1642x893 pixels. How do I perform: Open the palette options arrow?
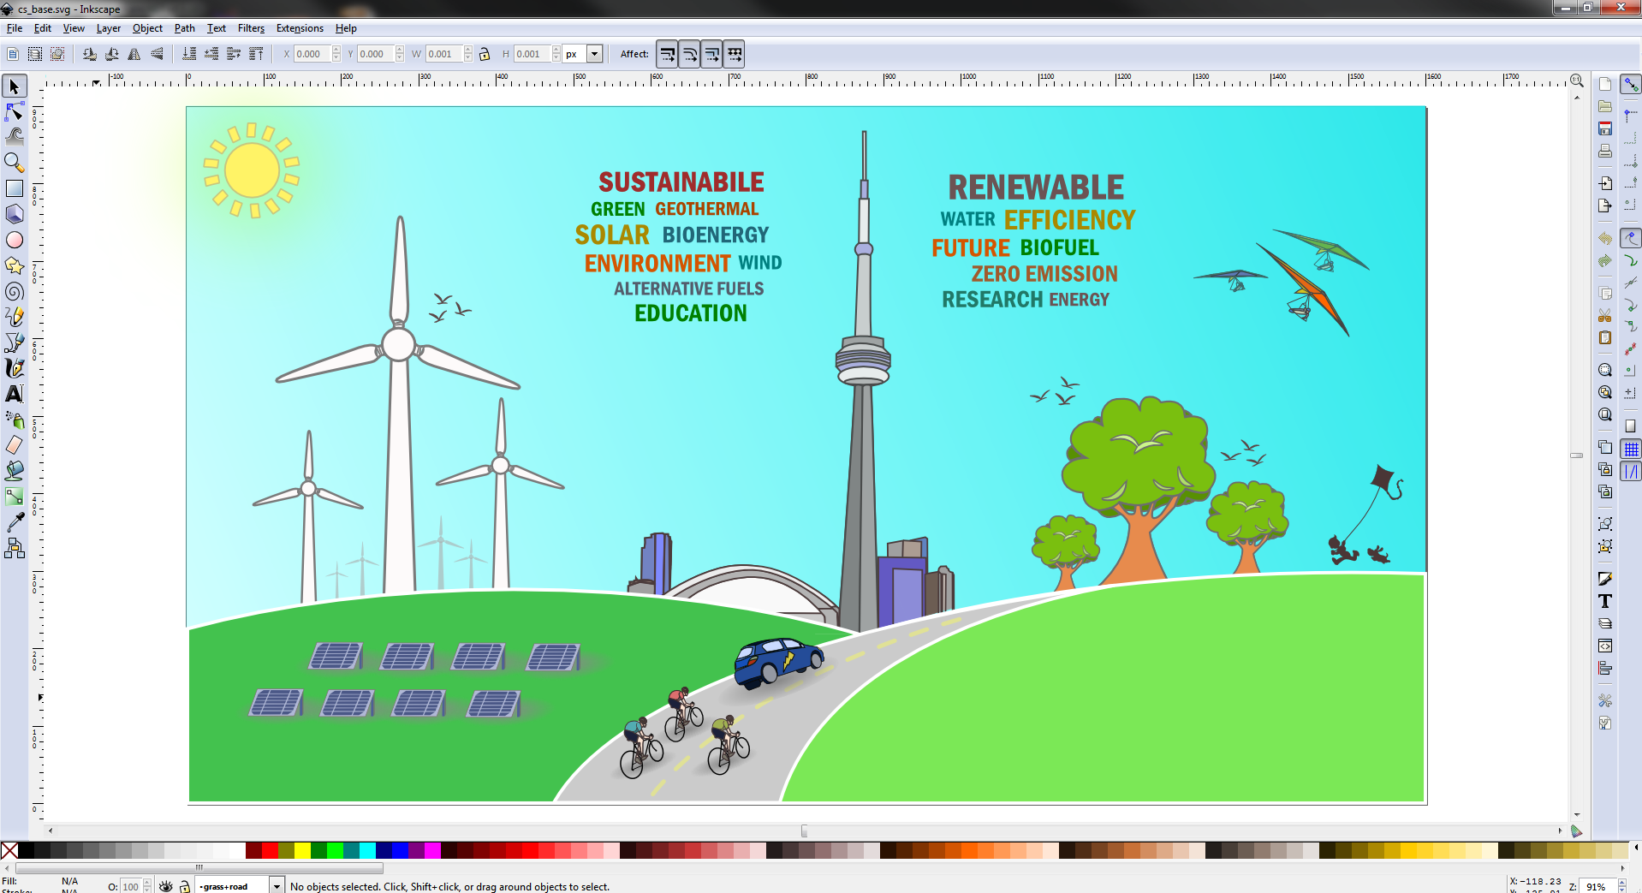[x=1635, y=848]
